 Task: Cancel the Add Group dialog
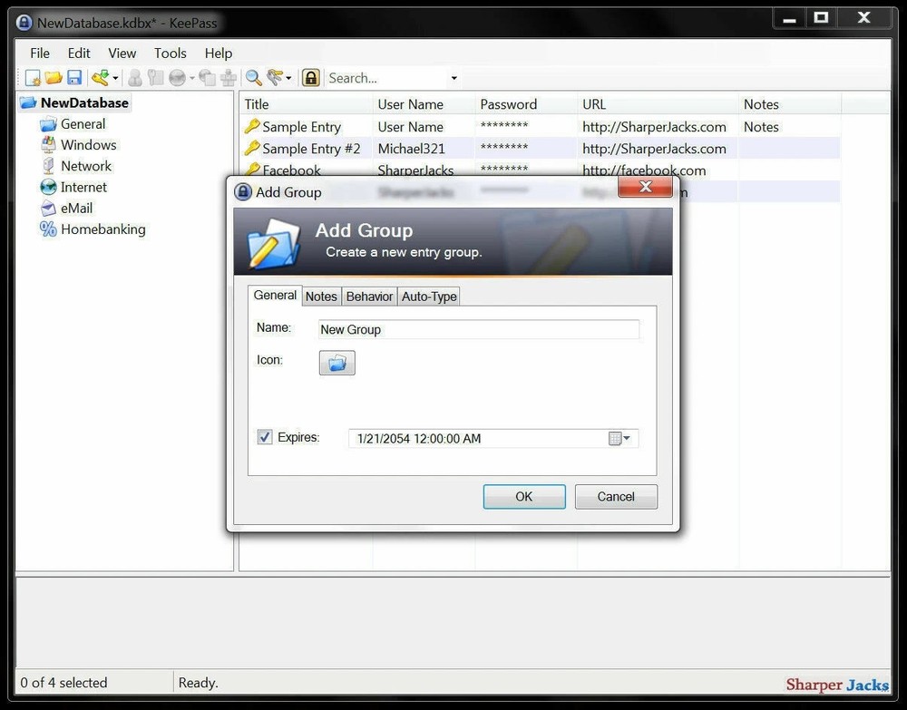click(x=616, y=497)
